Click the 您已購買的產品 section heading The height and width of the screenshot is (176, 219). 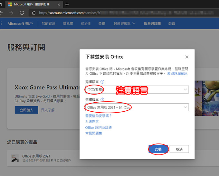coord(22,142)
